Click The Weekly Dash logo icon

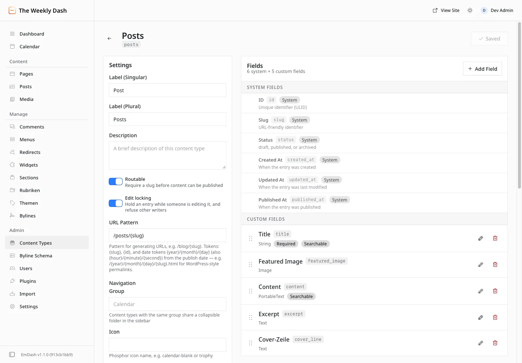point(12,11)
